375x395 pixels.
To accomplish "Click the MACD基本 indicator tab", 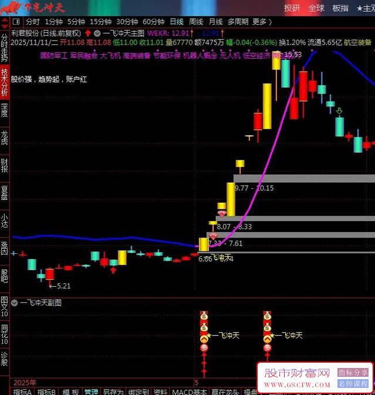I will coord(190,391).
